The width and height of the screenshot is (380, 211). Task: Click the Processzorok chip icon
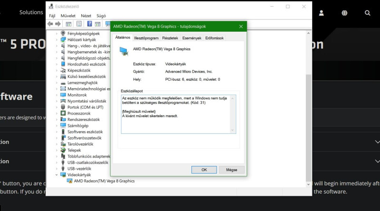[63, 113]
